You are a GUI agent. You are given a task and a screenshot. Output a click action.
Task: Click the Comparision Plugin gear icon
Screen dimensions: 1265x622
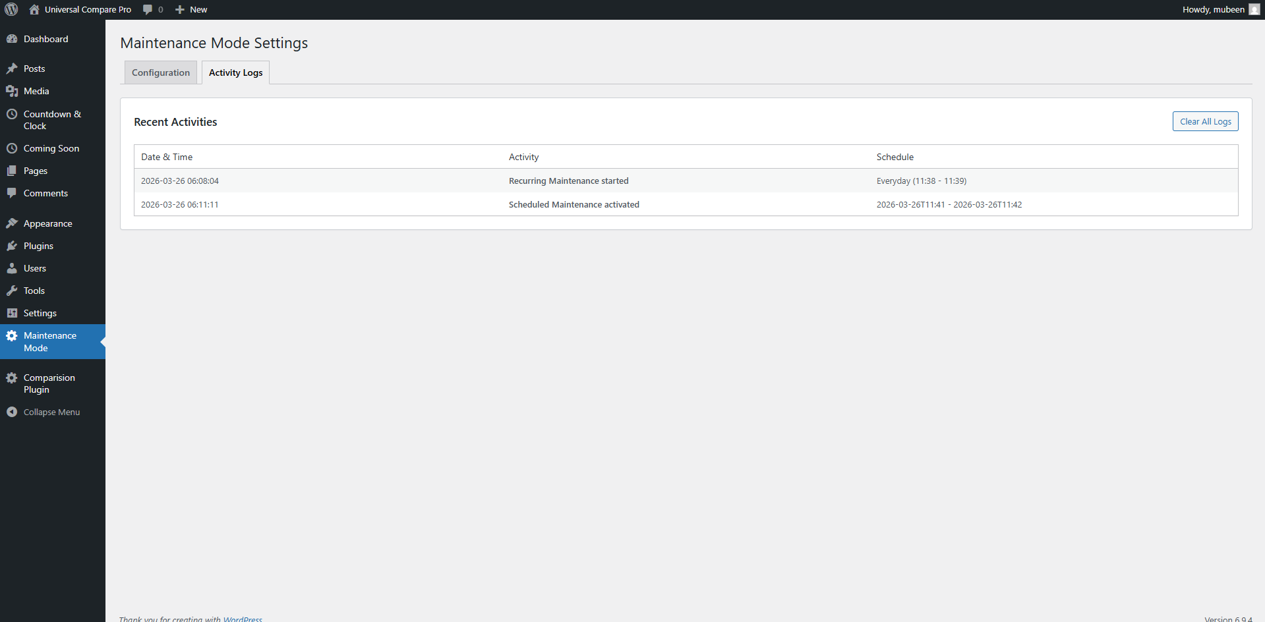click(12, 378)
